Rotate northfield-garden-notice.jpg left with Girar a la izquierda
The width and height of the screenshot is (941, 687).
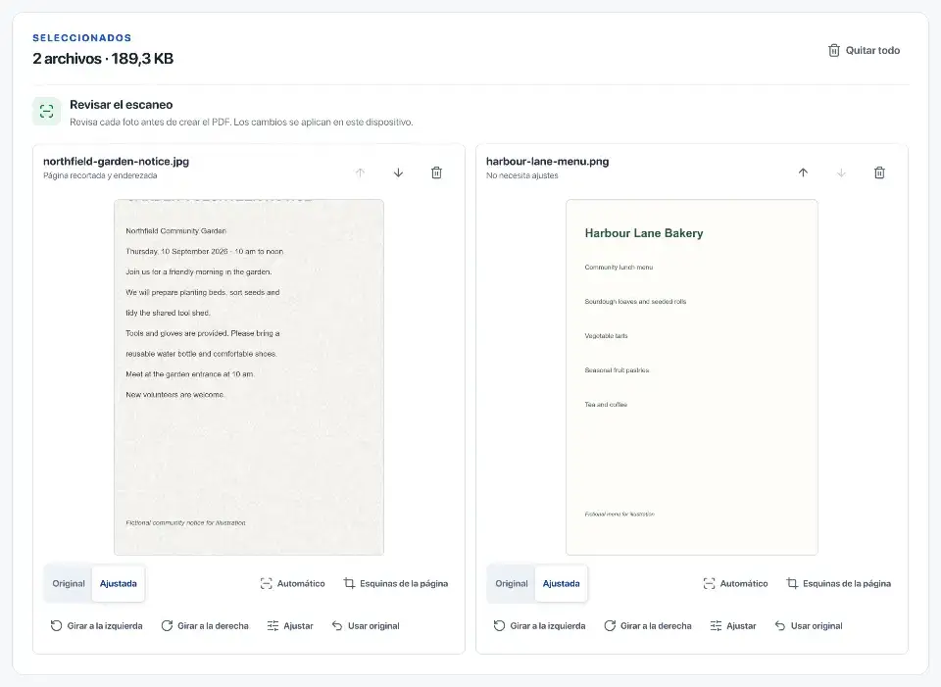click(x=97, y=626)
